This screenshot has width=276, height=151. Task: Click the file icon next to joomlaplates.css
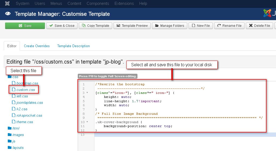pyautogui.click(x=13, y=102)
